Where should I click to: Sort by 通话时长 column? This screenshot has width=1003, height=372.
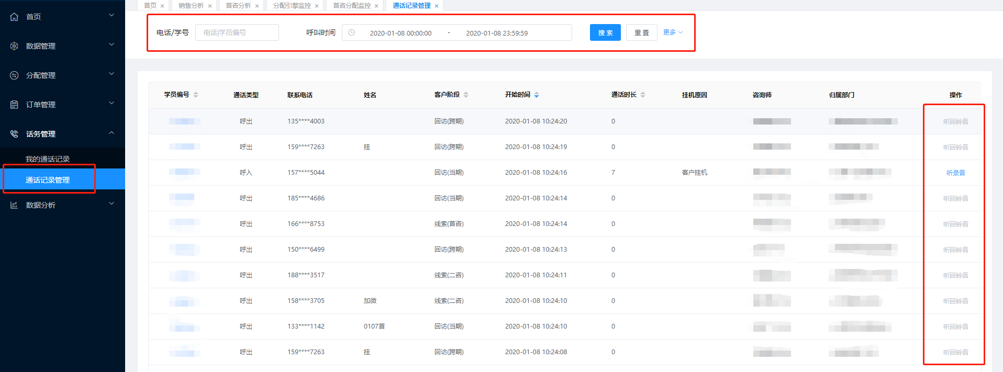click(x=643, y=95)
